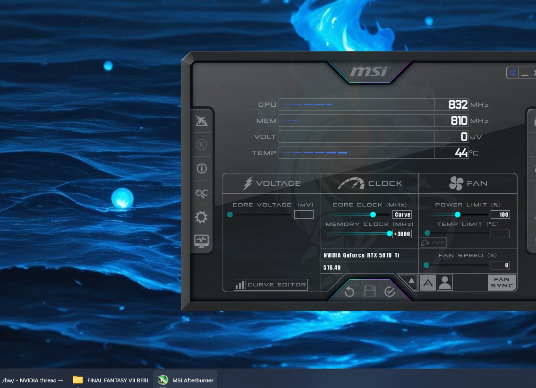Click the Core Voltage slider handle

[x=230, y=215]
